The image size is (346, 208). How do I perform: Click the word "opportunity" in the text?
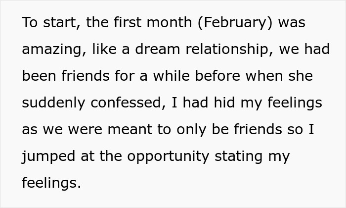coord(168,156)
